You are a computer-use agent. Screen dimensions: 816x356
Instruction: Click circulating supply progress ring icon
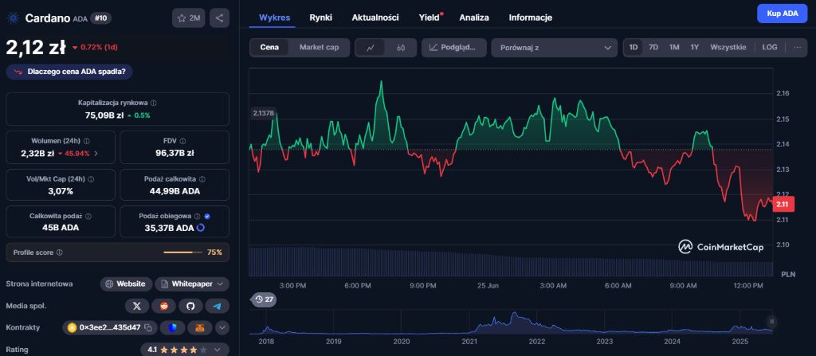[x=201, y=228]
